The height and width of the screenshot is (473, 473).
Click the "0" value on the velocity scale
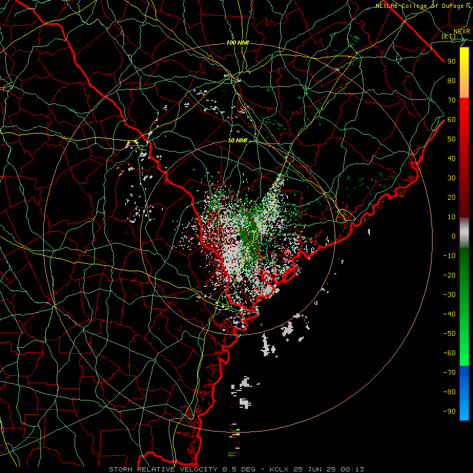454,236
